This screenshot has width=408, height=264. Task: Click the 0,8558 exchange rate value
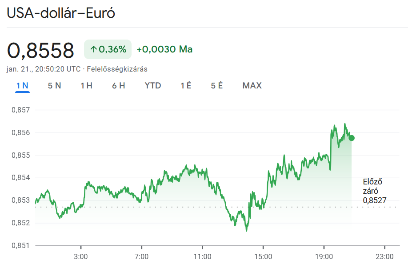[40, 51]
